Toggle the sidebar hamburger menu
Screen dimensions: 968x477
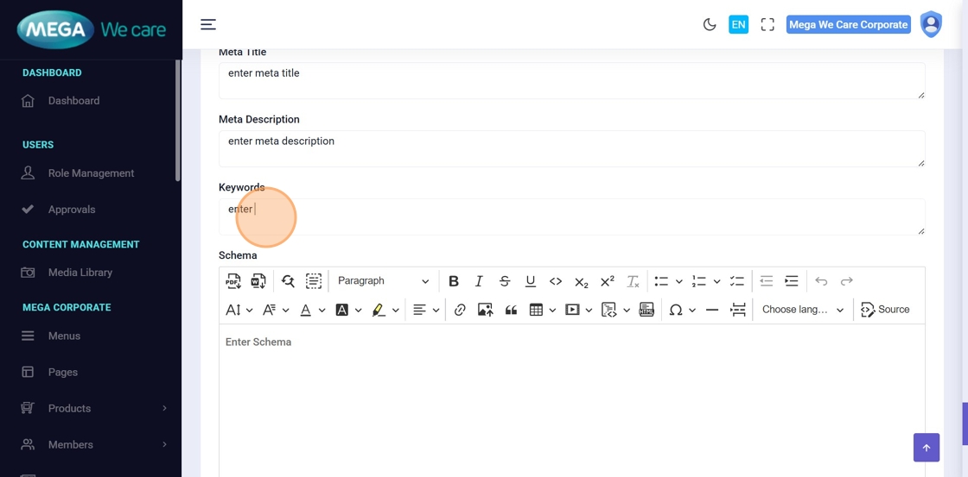208,24
